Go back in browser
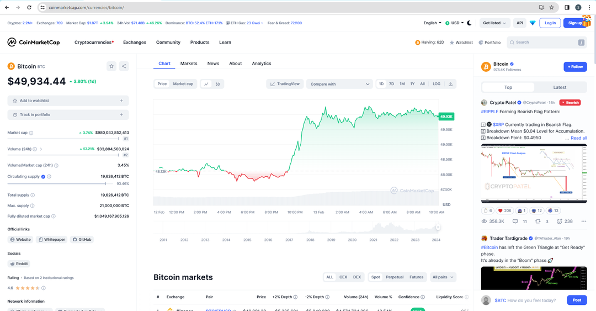The width and height of the screenshot is (596, 311). (x=7, y=7)
